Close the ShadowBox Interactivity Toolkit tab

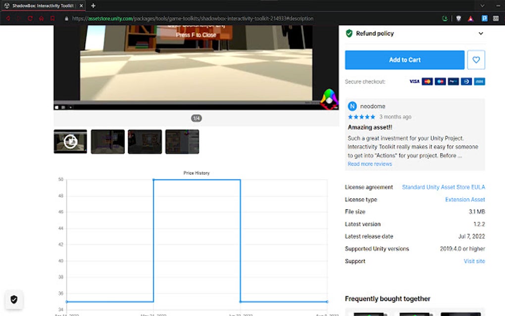coord(81,5)
